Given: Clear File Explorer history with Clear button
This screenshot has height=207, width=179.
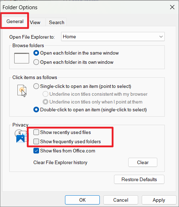Looking at the screenshot, I should (143, 162).
